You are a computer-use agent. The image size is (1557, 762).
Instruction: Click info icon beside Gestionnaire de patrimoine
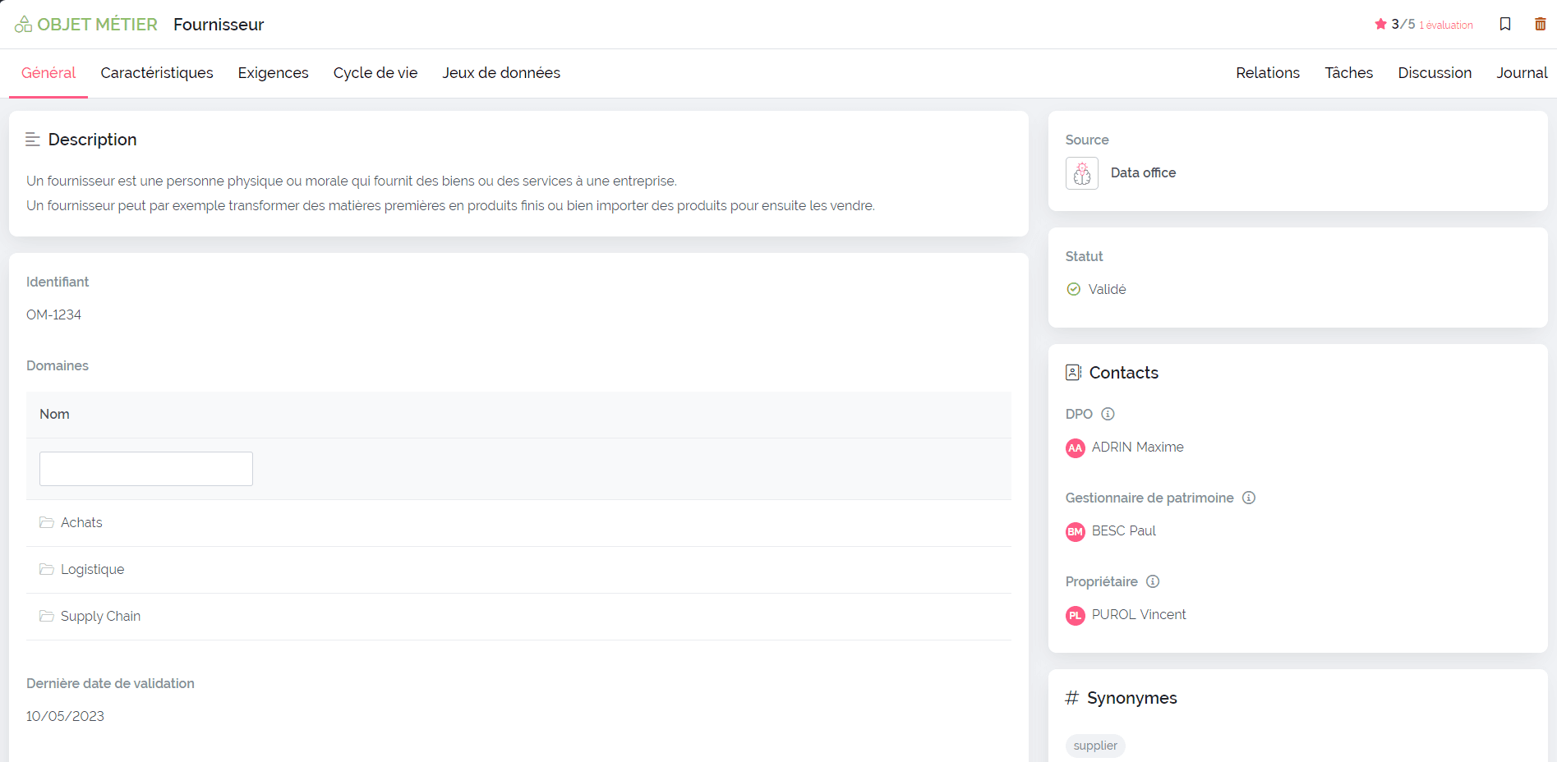pyautogui.click(x=1248, y=498)
